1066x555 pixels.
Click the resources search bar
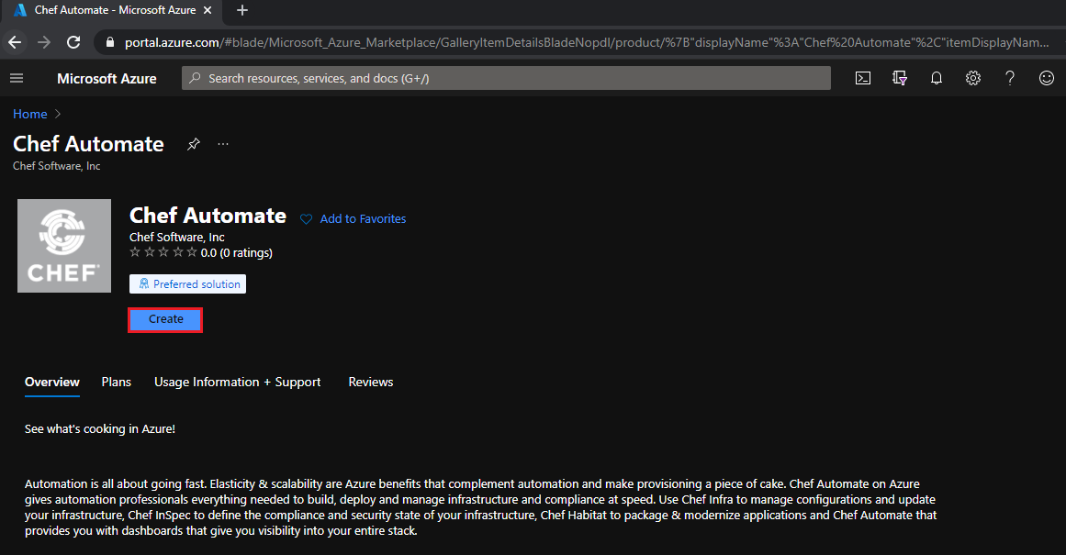505,78
